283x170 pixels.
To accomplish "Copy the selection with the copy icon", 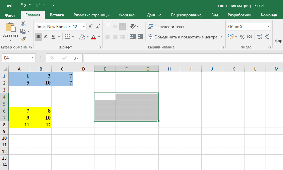I will (23, 31).
